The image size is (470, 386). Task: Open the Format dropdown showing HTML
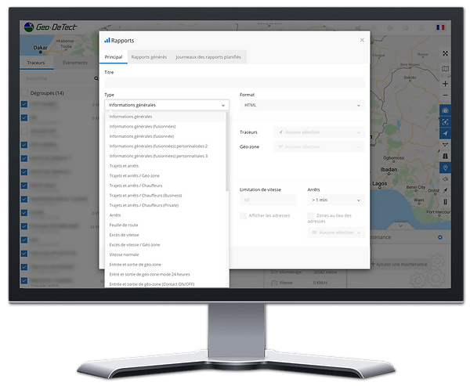302,105
